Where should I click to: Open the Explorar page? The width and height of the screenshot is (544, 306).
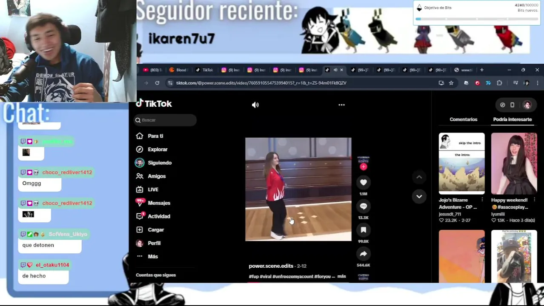(x=157, y=149)
